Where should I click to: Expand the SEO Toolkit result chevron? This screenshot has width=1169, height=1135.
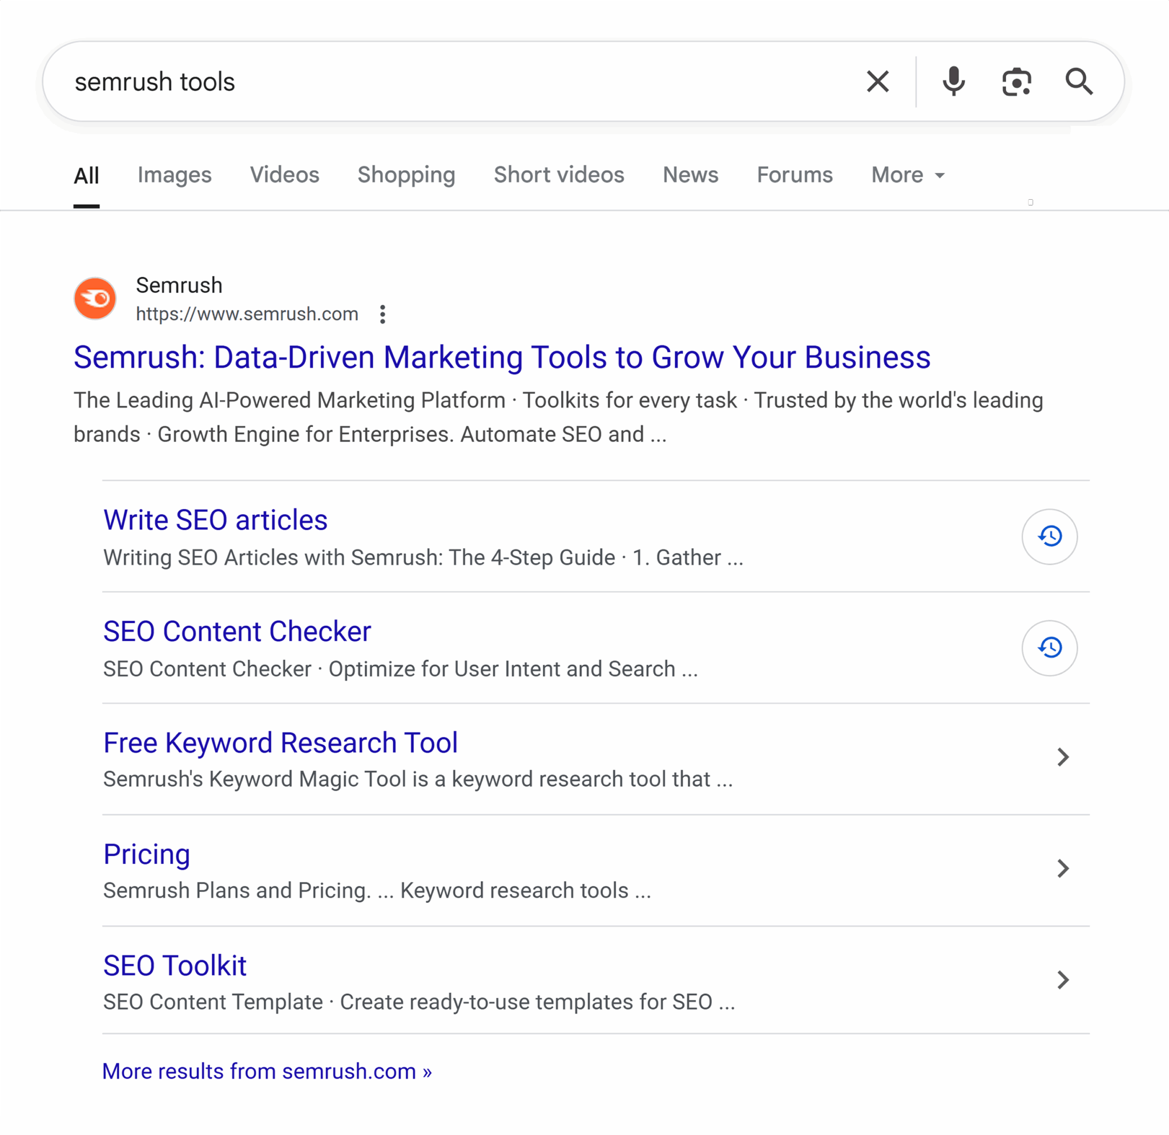[1063, 980]
